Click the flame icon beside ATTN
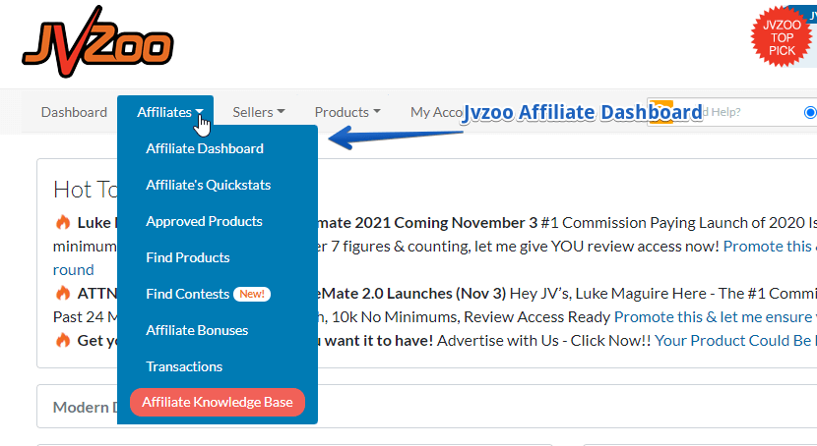 tap(63, 293)
